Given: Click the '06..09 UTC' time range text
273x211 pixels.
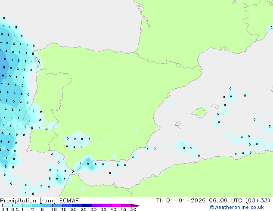Looking at the screenshot, I should [x=226, y=201].
